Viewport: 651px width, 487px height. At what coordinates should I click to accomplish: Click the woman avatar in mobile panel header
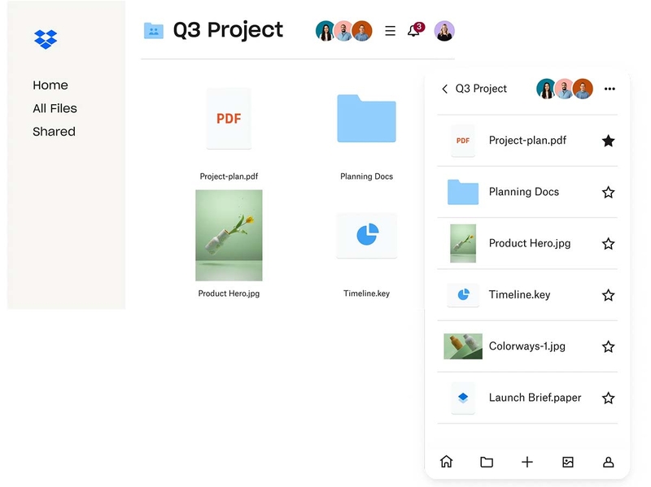click(x=546, y=89)
